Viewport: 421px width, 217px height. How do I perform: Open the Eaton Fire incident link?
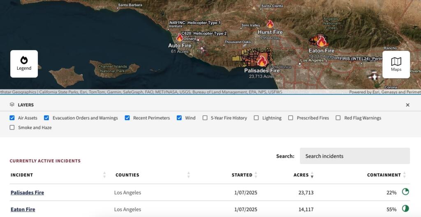(23, 209)
